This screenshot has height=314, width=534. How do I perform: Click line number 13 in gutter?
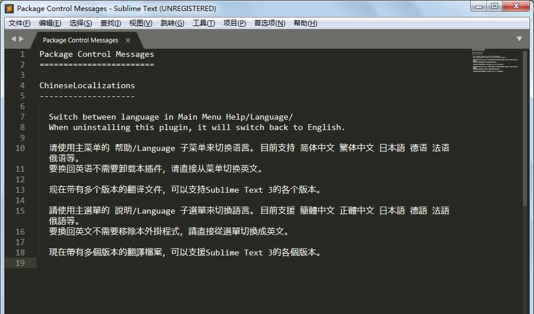click(20, 190)
